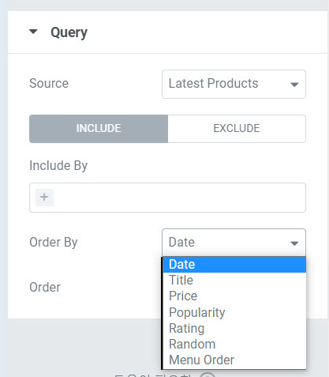Screen dimensions: 329x377
Task: Click the Order By label
Action: pos(54,243)
